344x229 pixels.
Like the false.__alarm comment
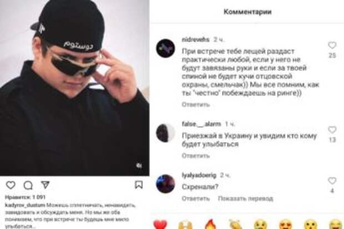(332, 130)
